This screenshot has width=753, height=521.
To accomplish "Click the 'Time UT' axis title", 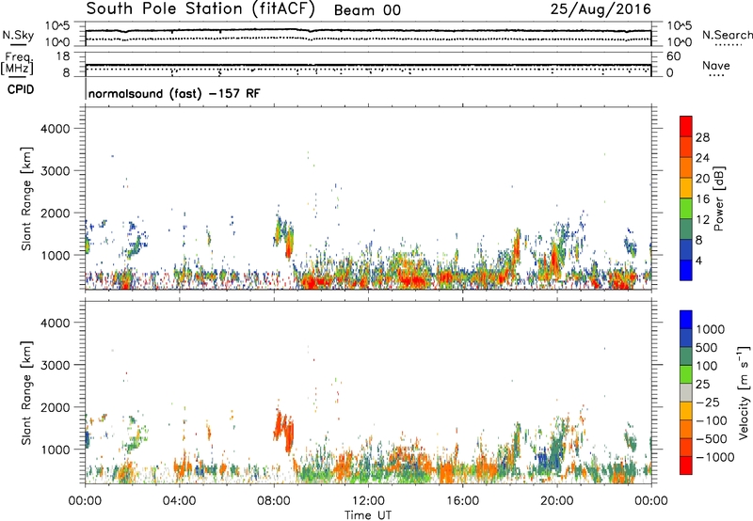I will pos(368,515).
